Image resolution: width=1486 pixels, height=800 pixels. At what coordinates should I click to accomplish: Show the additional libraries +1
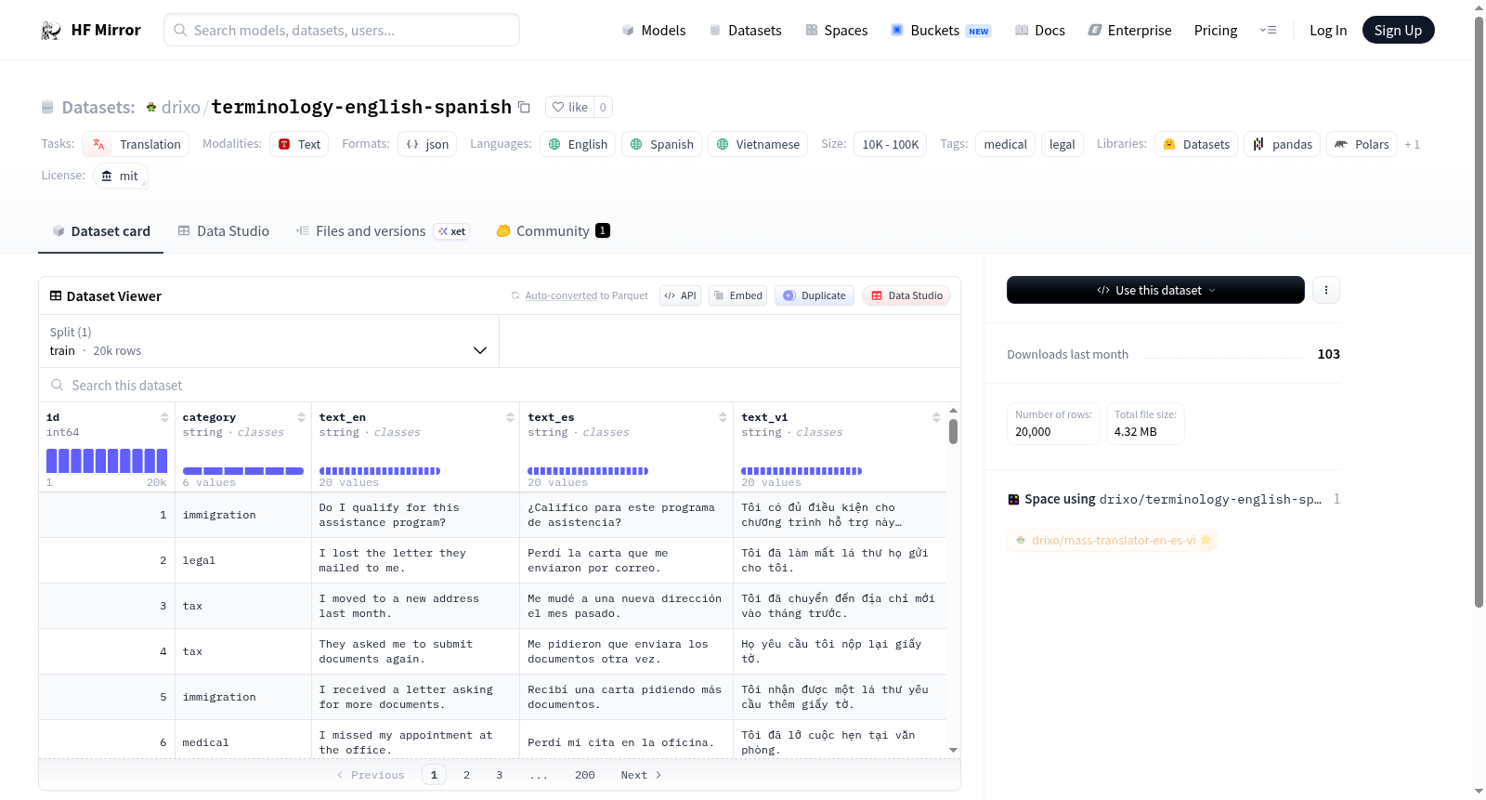pyautogui.click(x=1413, y=144)
